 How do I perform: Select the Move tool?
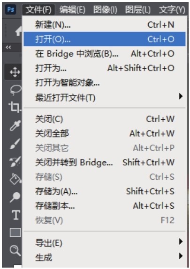click(15, 72)
